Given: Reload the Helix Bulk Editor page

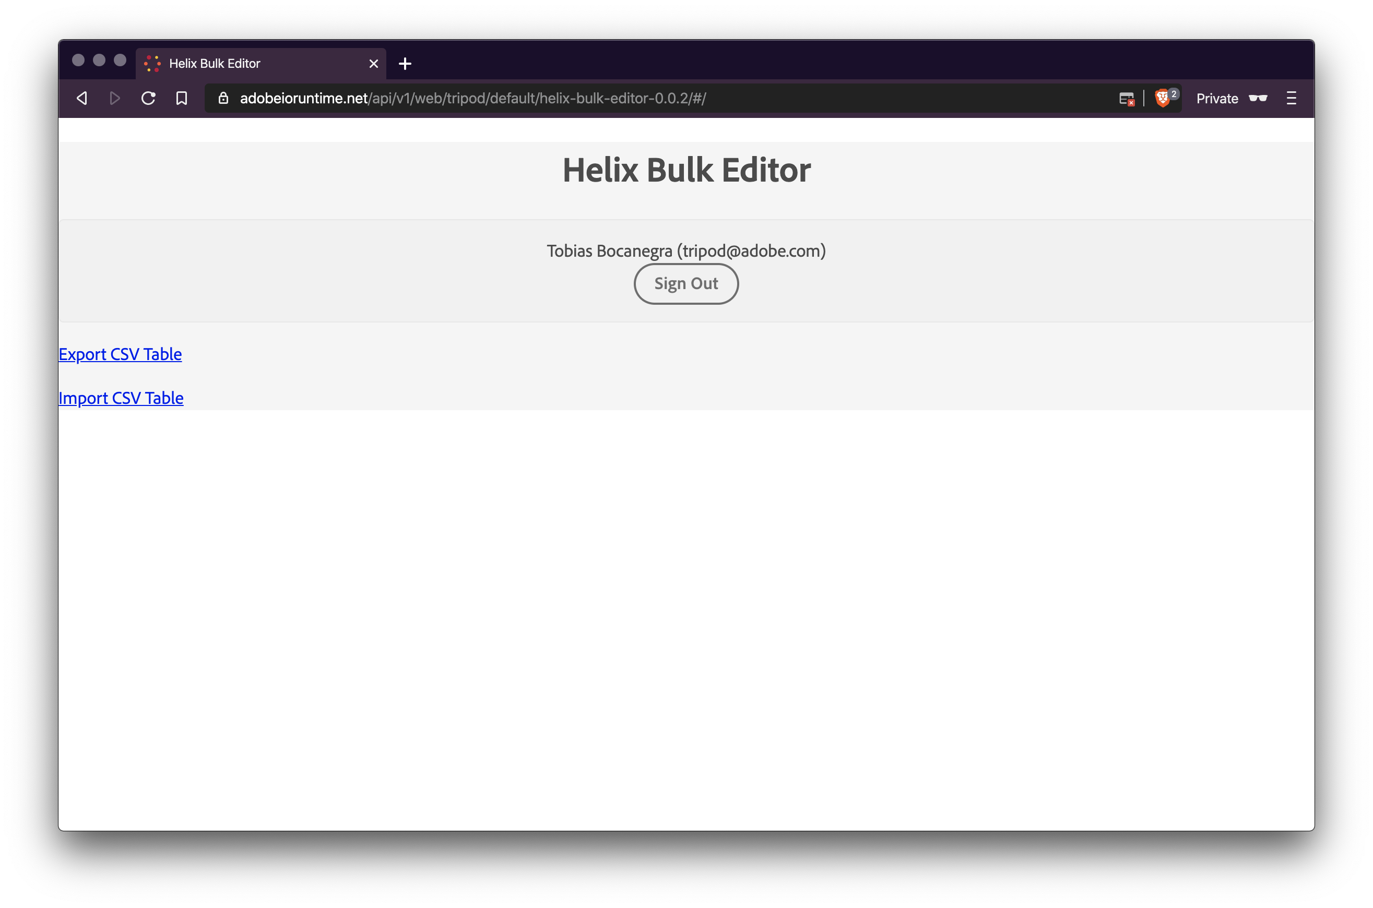Looking at the screenshot, I should 148,98.
